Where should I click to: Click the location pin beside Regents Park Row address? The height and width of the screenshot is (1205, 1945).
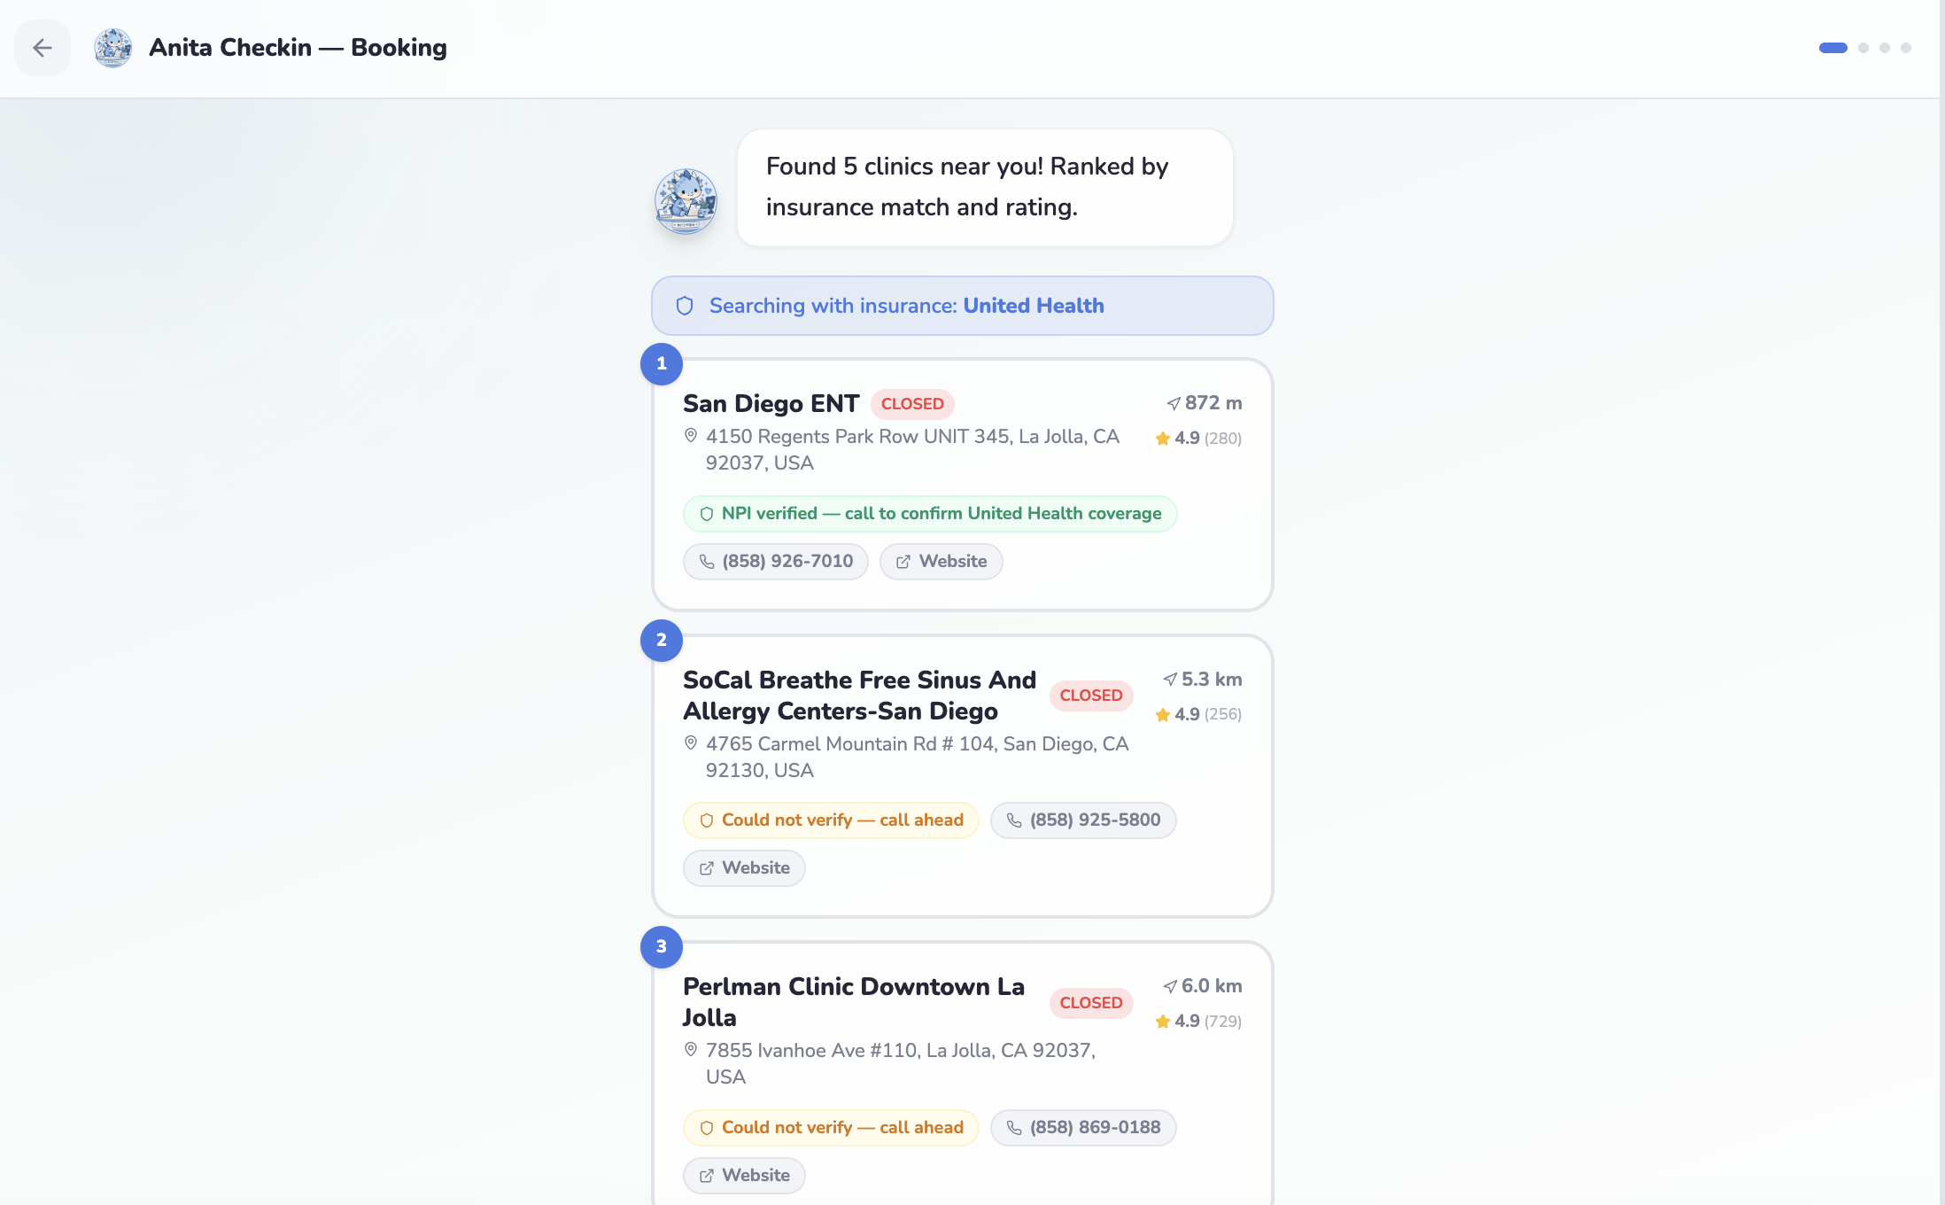691,436
